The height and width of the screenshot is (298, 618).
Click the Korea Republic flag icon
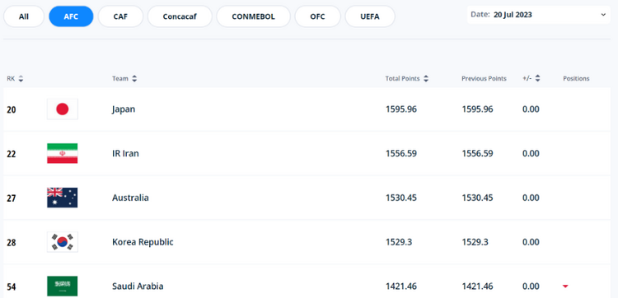pos(63,242)
